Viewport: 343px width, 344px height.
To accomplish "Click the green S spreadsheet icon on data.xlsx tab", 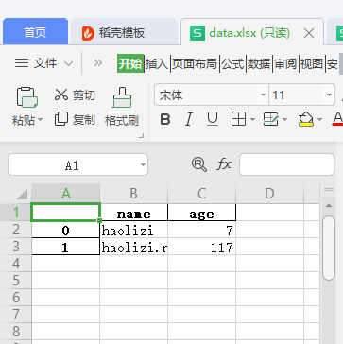I will 197,33.
